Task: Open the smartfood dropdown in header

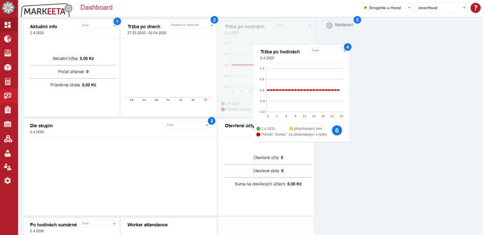Action: coord(441,8)
